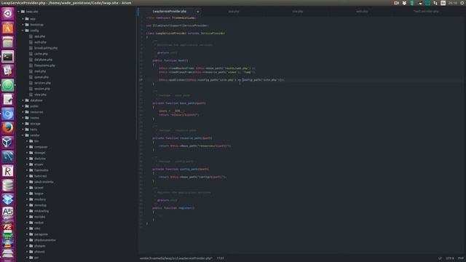Select the mockery folder under vendor

(40, 199)
